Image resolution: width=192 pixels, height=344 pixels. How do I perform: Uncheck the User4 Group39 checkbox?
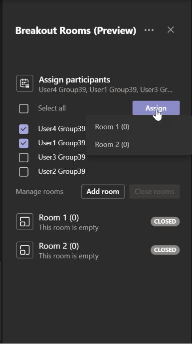click(x=23, y=129)
